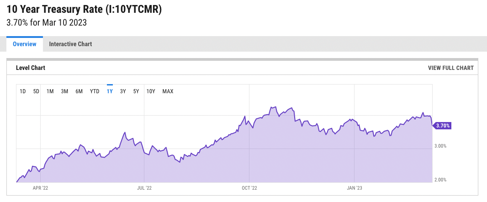This screenshot has width=487, height=202.
Task: Click the OCT '22 axis label
Action: tap(249, 187)
